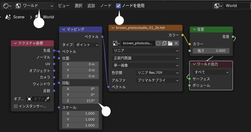This screenshot has height=132, width=251.
Task: Open the 追加 menu
Action: (x=91, y=6)
